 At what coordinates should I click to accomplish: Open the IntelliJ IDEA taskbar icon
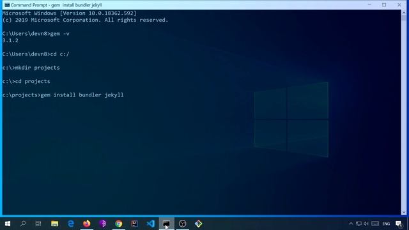click(135, 224)
